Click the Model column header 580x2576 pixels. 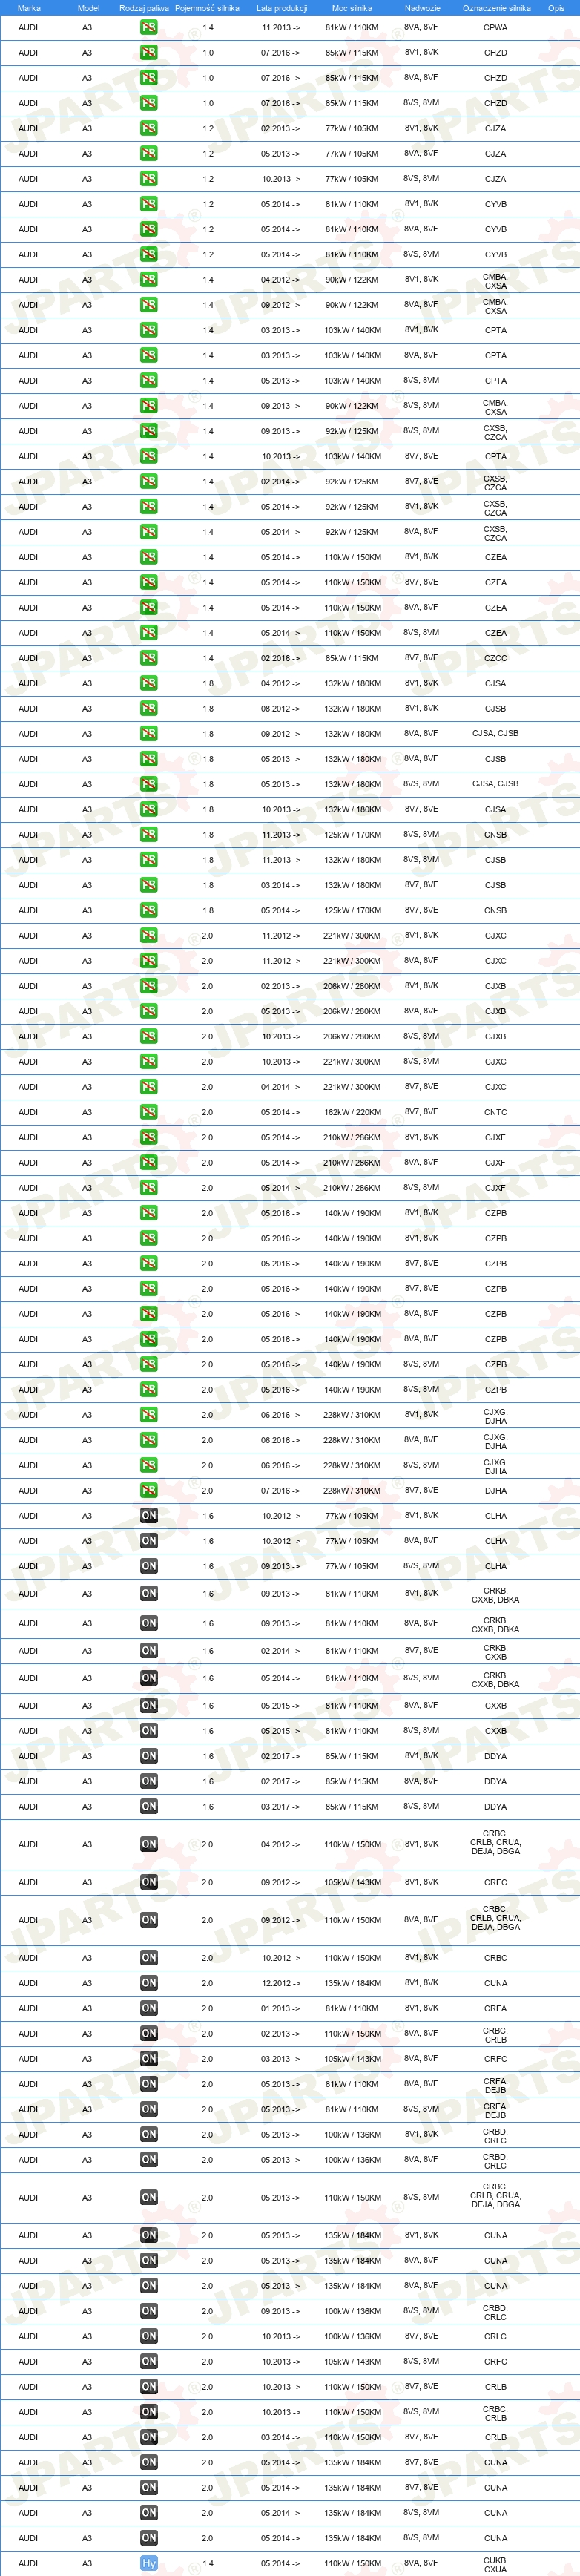(88, 8)
